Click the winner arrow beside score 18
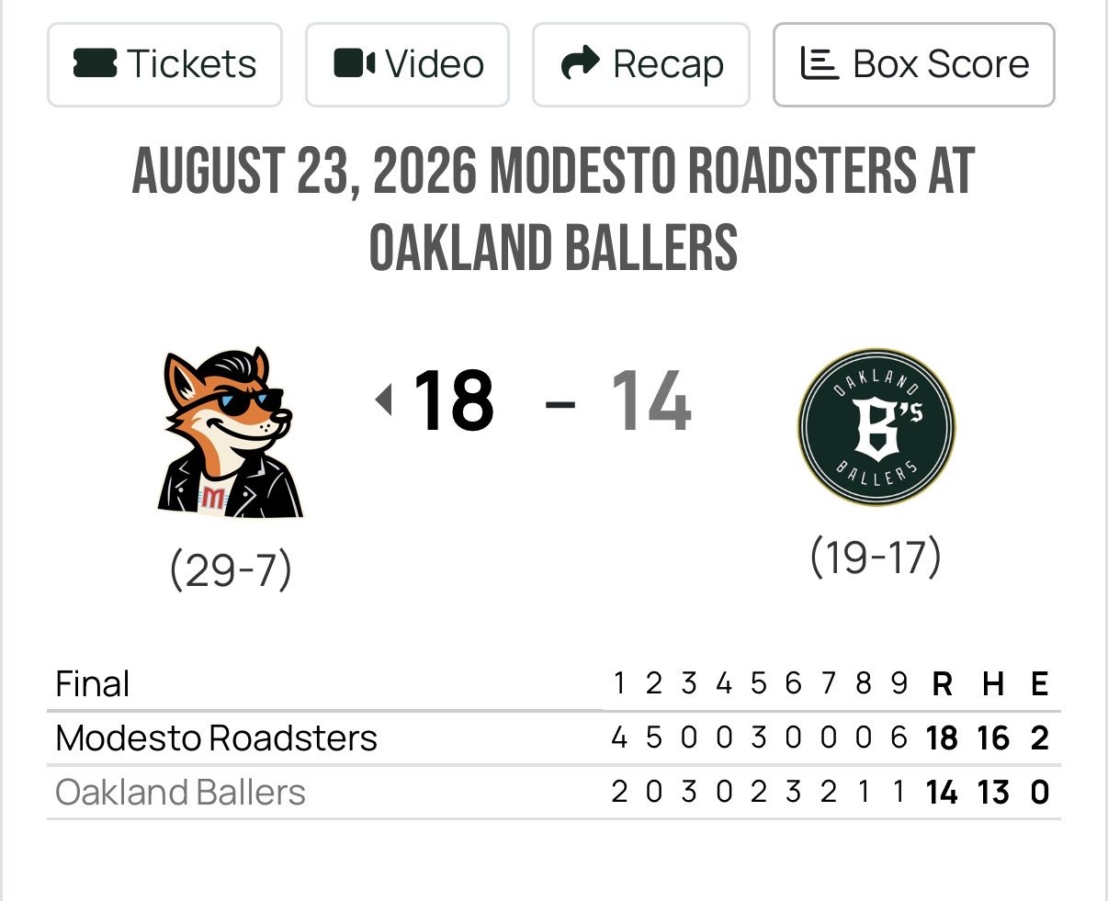The height and width of the screenshot is (901, 1108). pos(384,400)
